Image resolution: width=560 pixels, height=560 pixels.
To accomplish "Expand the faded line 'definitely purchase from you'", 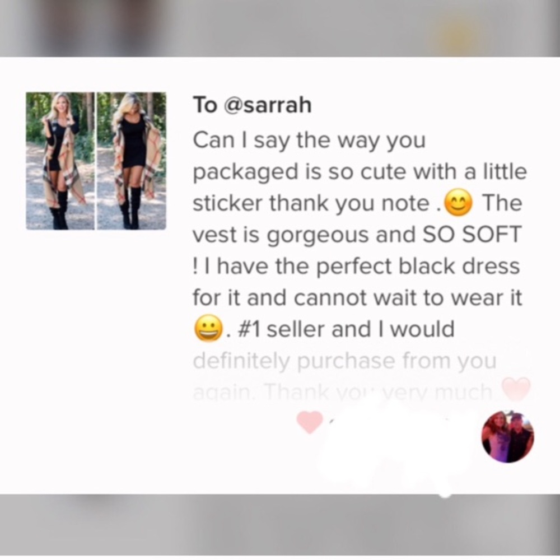I will pos(344,361).
